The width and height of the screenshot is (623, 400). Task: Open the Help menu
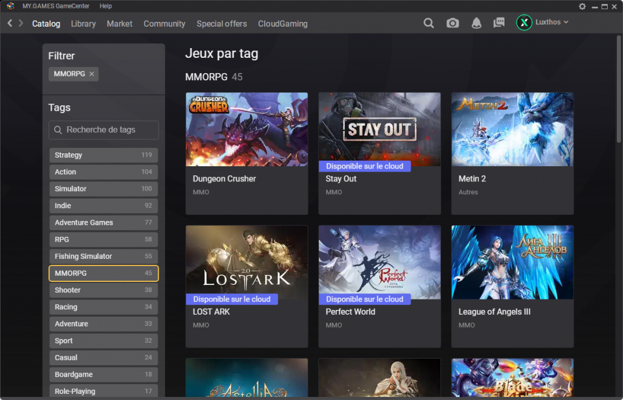coord(105,6)
